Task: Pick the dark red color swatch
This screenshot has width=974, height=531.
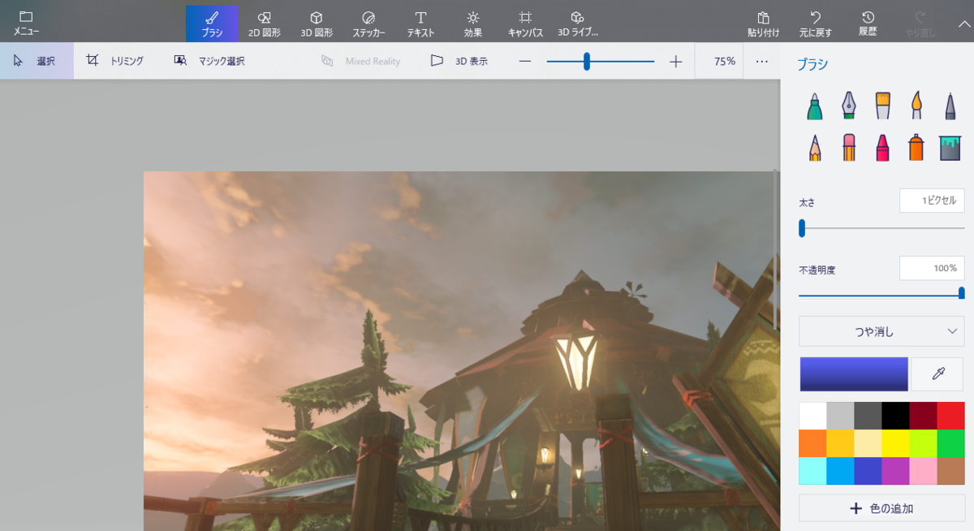Action: click(x=923, y=416)
